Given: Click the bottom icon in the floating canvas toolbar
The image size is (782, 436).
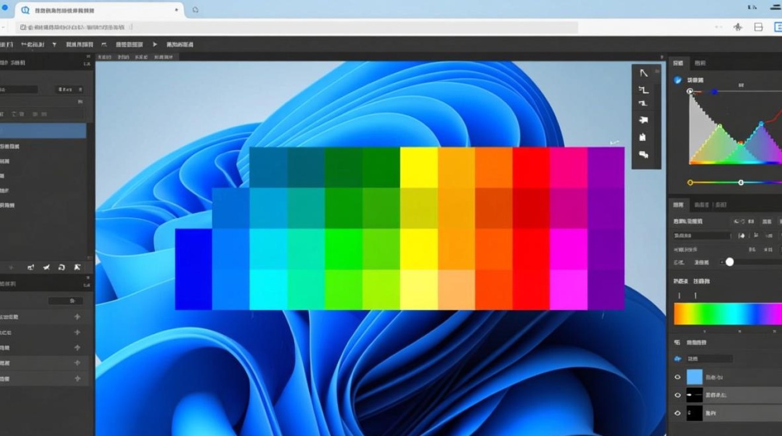Looking at the screenshot, I should 644,155.
